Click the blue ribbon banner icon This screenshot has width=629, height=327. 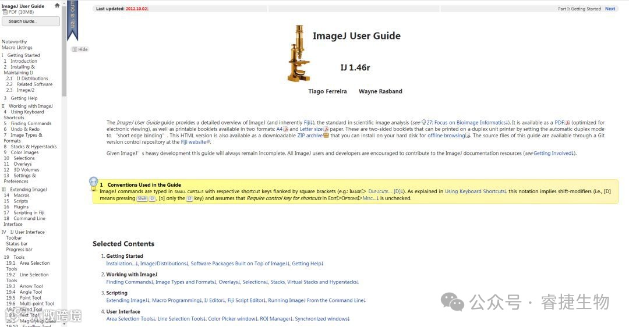point(73,20)
